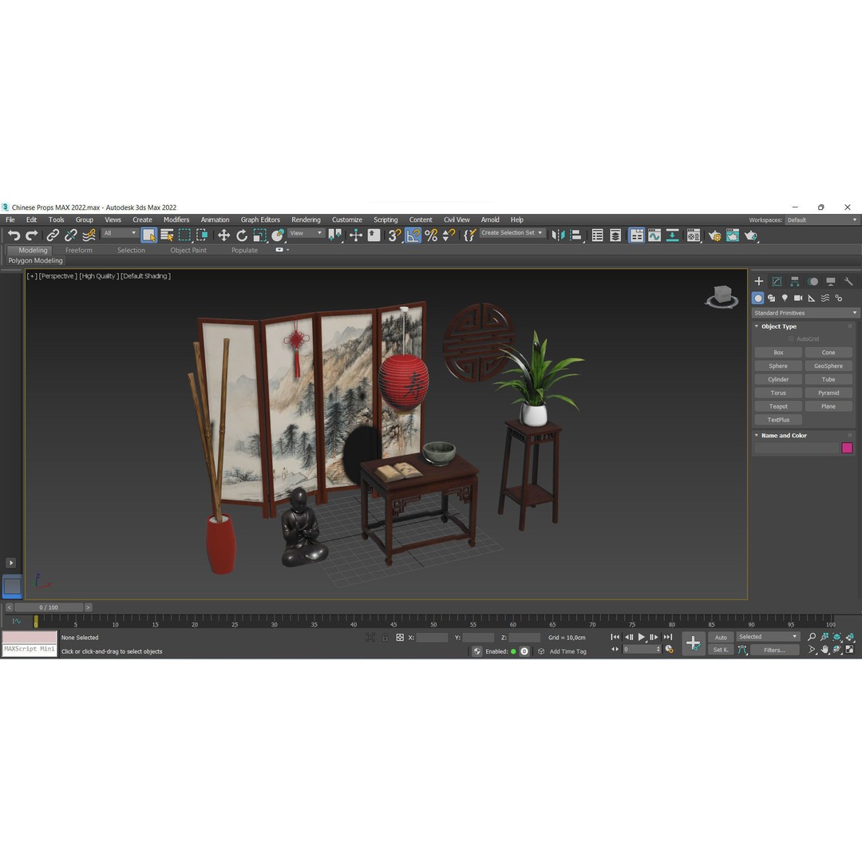
Task: Open the Modifiers menu
Action: [176, 220]
